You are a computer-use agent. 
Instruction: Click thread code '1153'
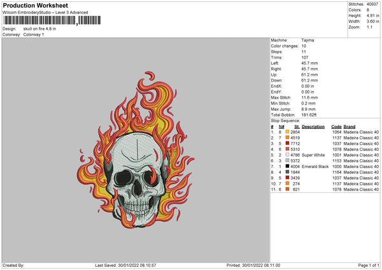(337, 161)
